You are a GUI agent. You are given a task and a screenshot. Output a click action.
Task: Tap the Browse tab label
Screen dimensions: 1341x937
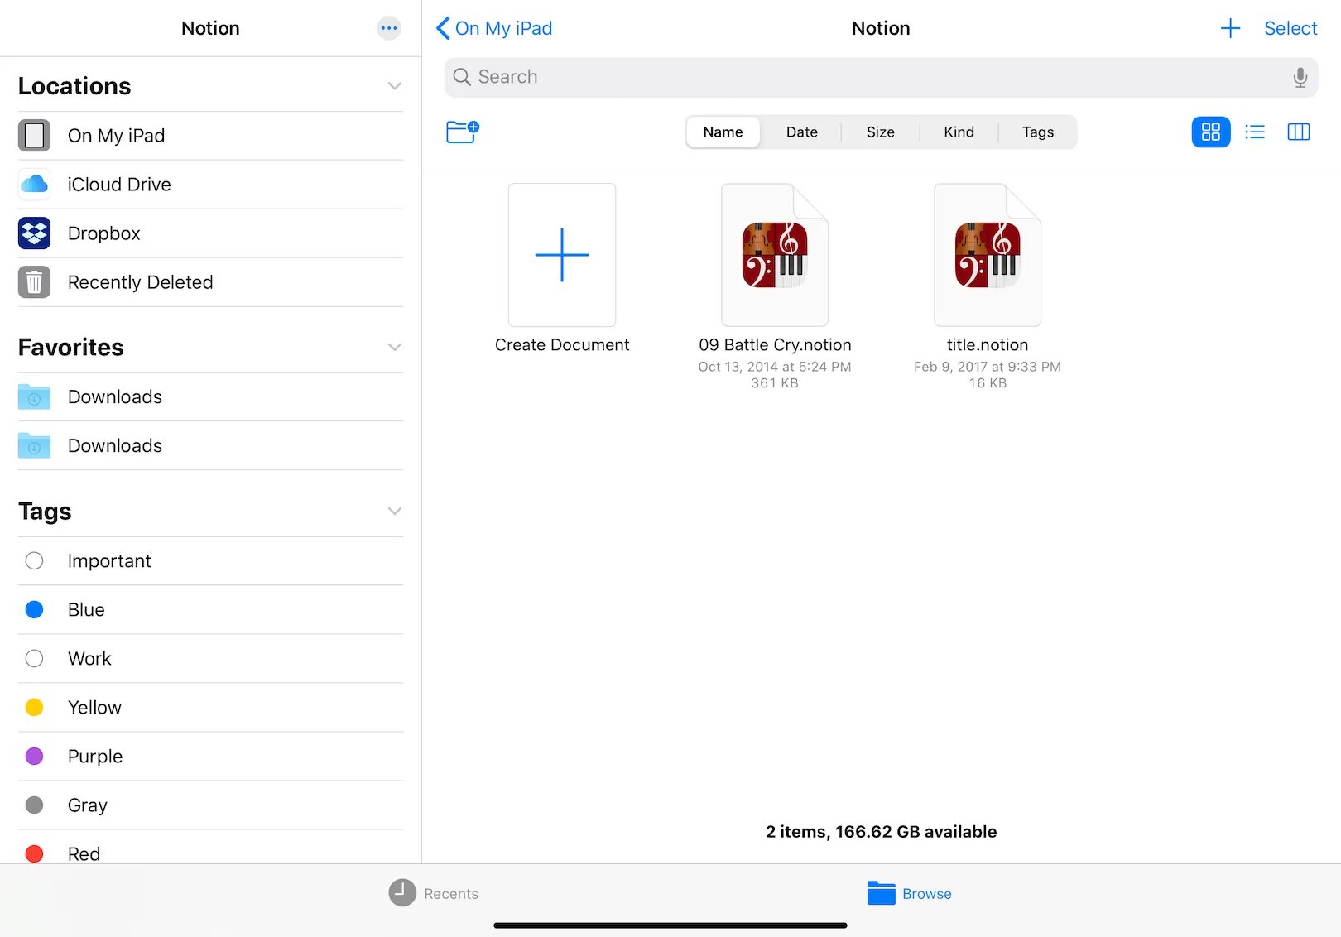click(927, 894)
